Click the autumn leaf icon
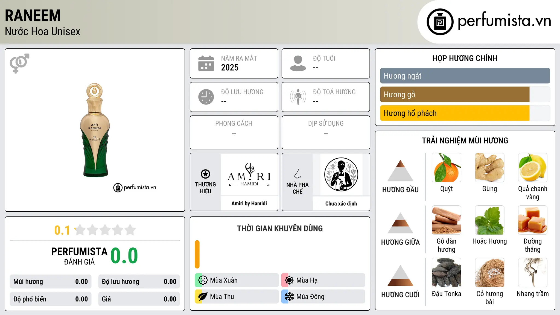 [x=203, y=296]
